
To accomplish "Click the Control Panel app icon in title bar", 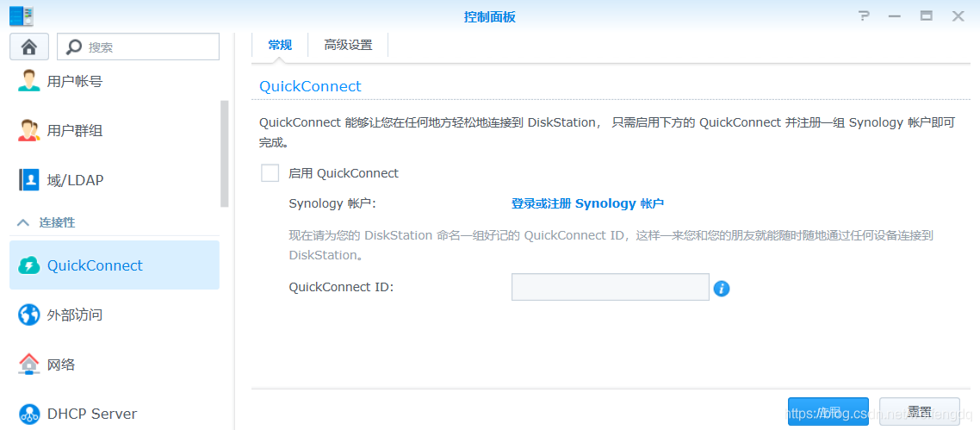I will click(x=22, y=16).
